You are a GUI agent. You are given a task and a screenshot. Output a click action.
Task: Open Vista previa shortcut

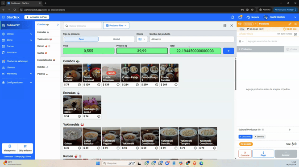[9, 148]
